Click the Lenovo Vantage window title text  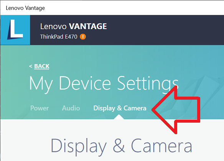(25, 8)
